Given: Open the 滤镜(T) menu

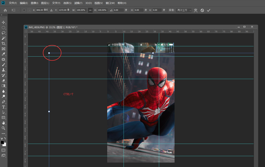Looking at the screenshot, I should tap(79, 3).
